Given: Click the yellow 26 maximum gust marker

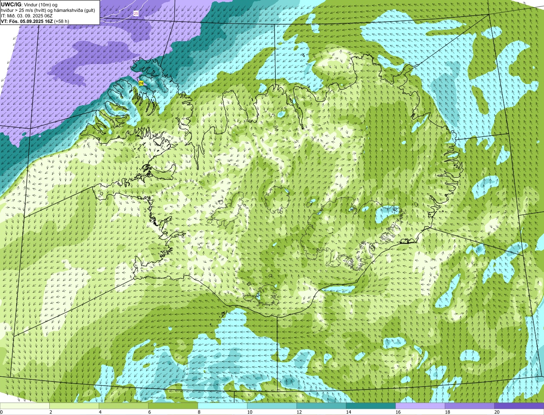Looking at the screenshot, I should [141, 83].
